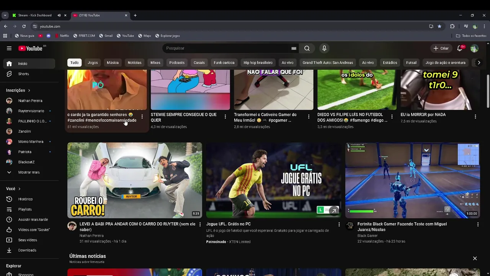Start voice search with microphone icon
The width and height of the screenshot is (490, 276).
click(324, 48)
